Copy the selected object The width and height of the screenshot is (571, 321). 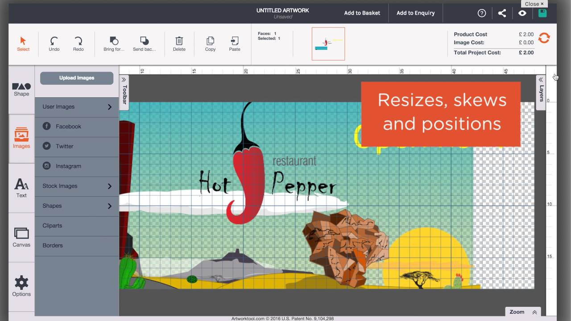[x=210, y=44]
